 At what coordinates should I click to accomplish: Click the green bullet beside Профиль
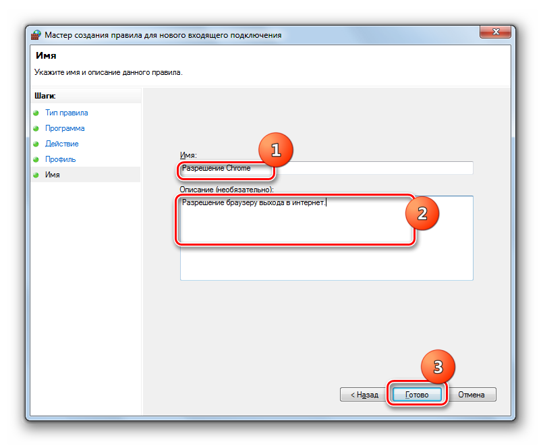(36, 159)
